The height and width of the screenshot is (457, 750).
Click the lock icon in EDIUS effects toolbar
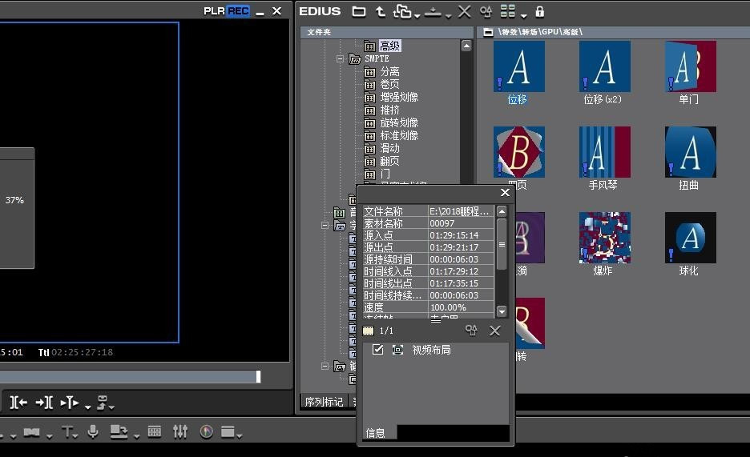pos(539,11)
